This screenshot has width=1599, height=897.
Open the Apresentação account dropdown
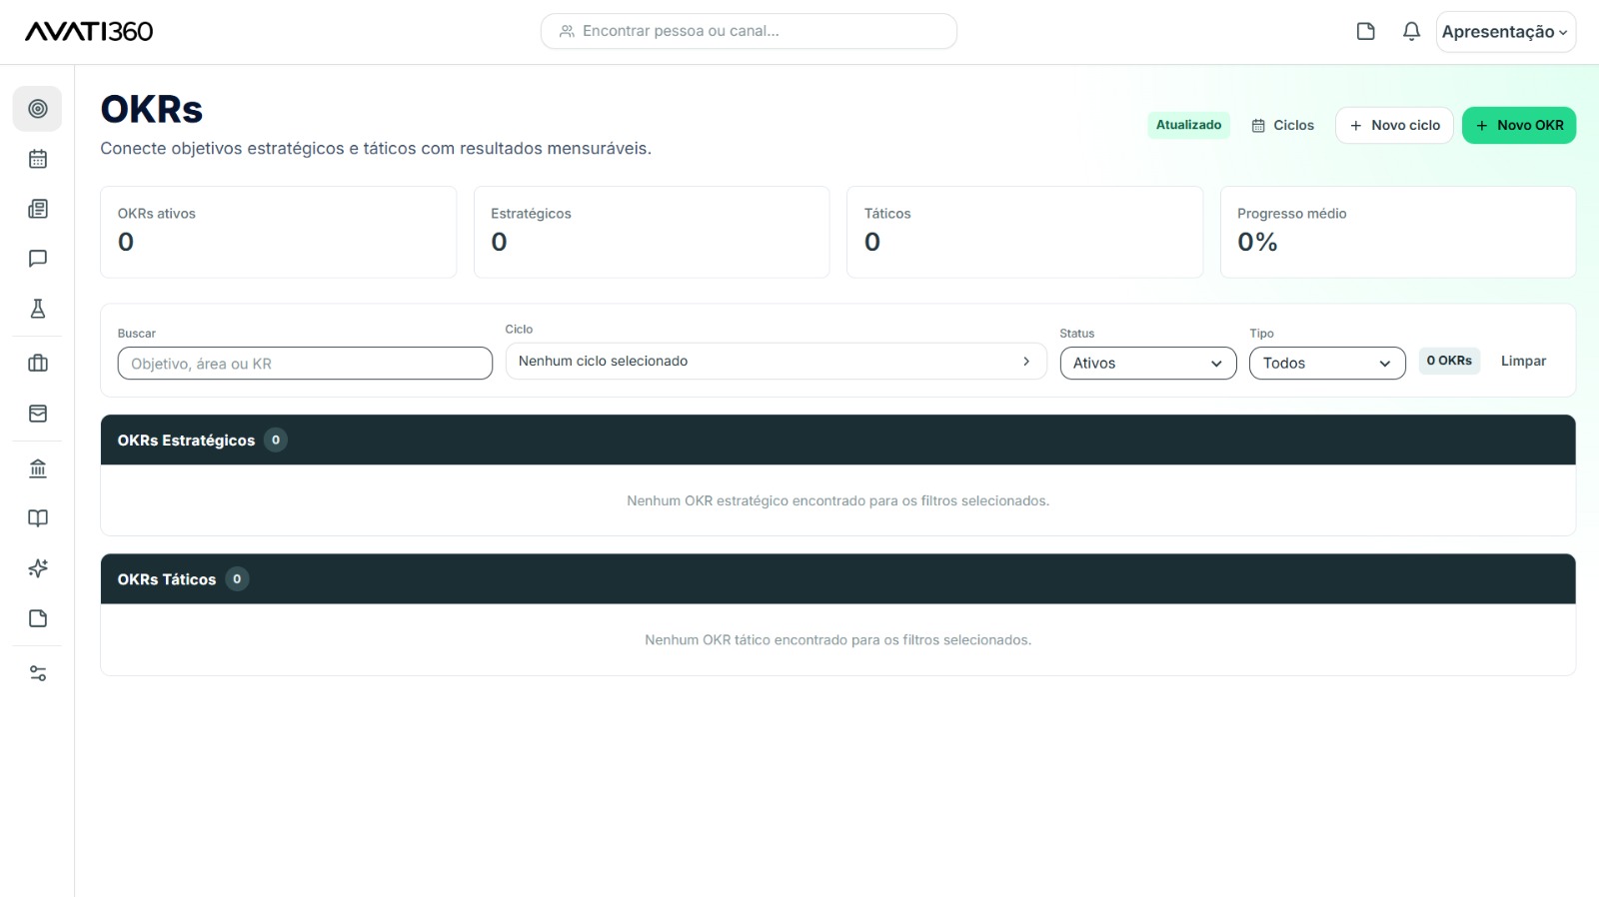click(1505, 31)
